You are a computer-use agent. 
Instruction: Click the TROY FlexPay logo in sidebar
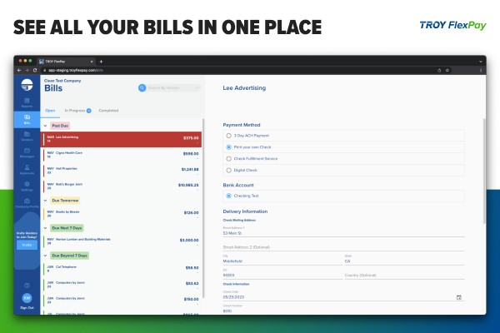tap(27, 85)
